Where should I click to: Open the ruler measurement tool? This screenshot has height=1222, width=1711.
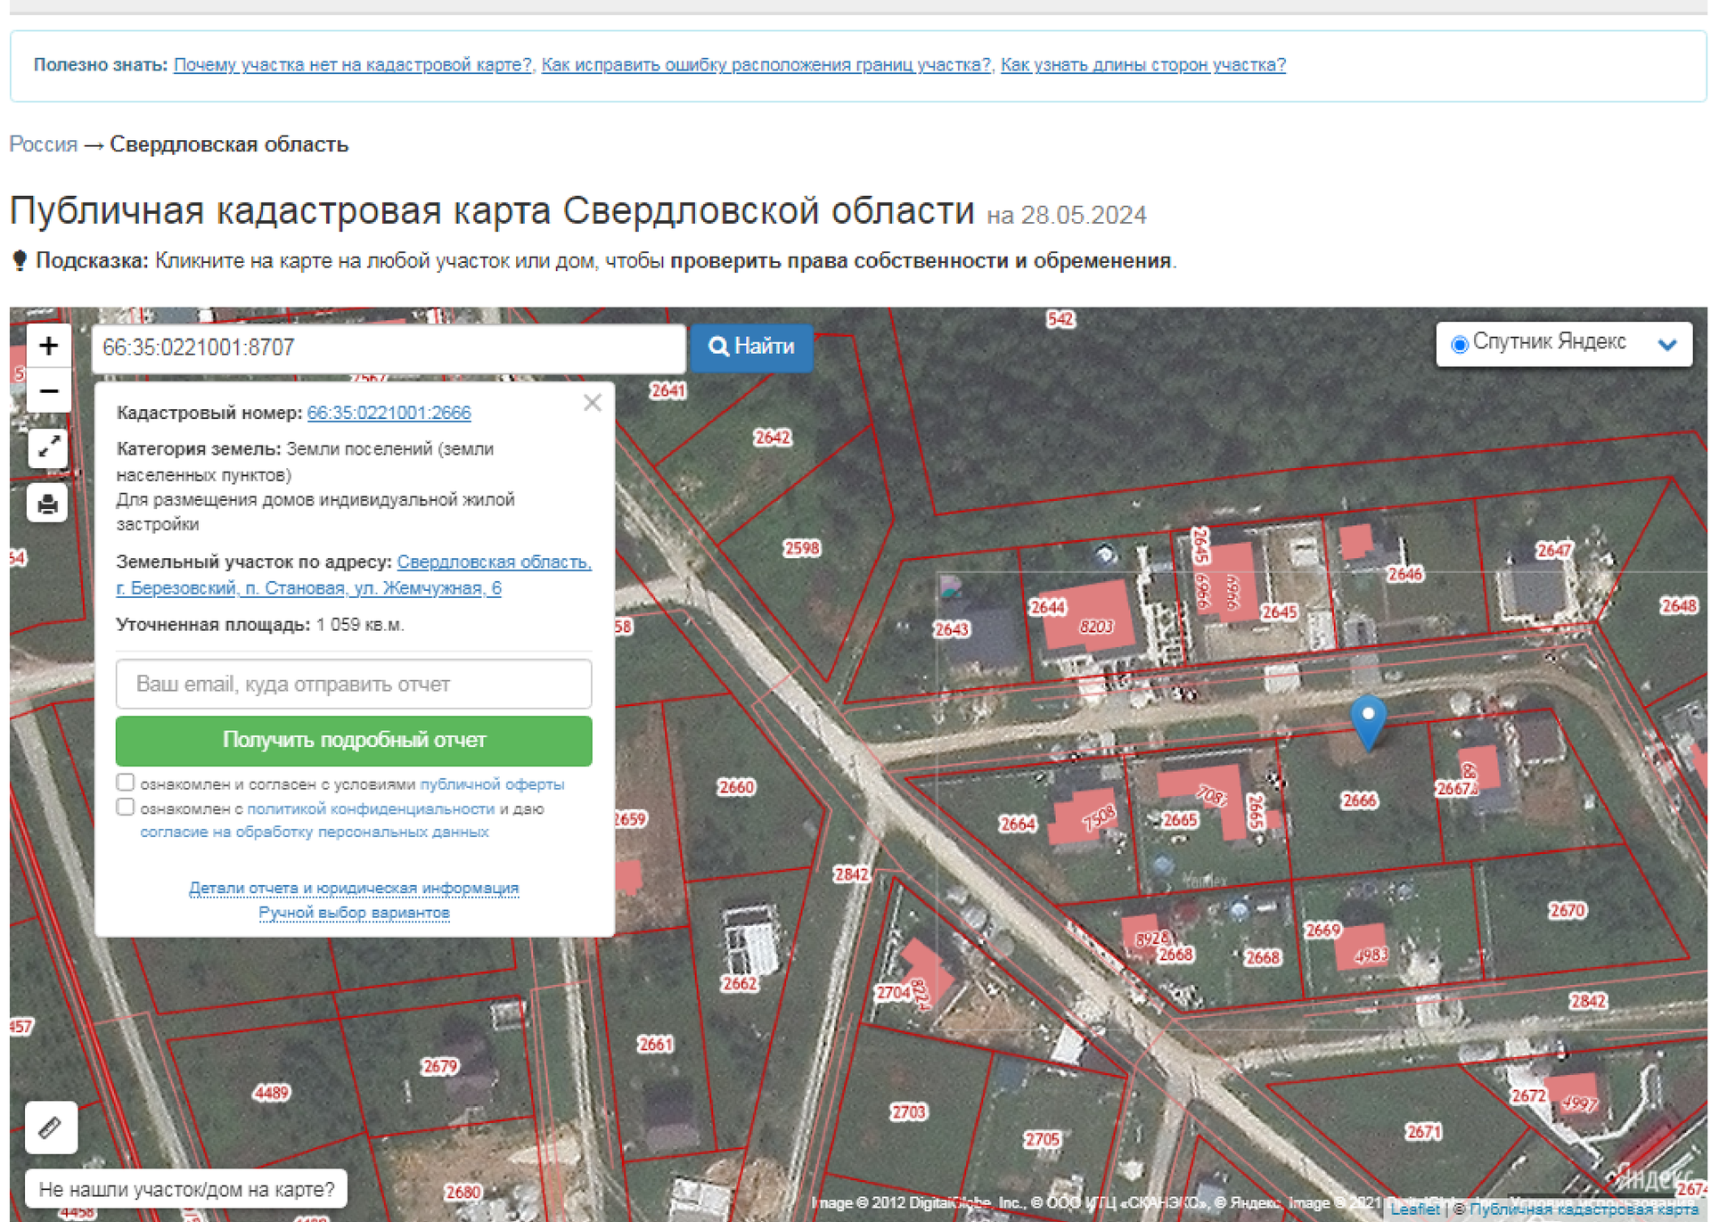coord(50,1128)
